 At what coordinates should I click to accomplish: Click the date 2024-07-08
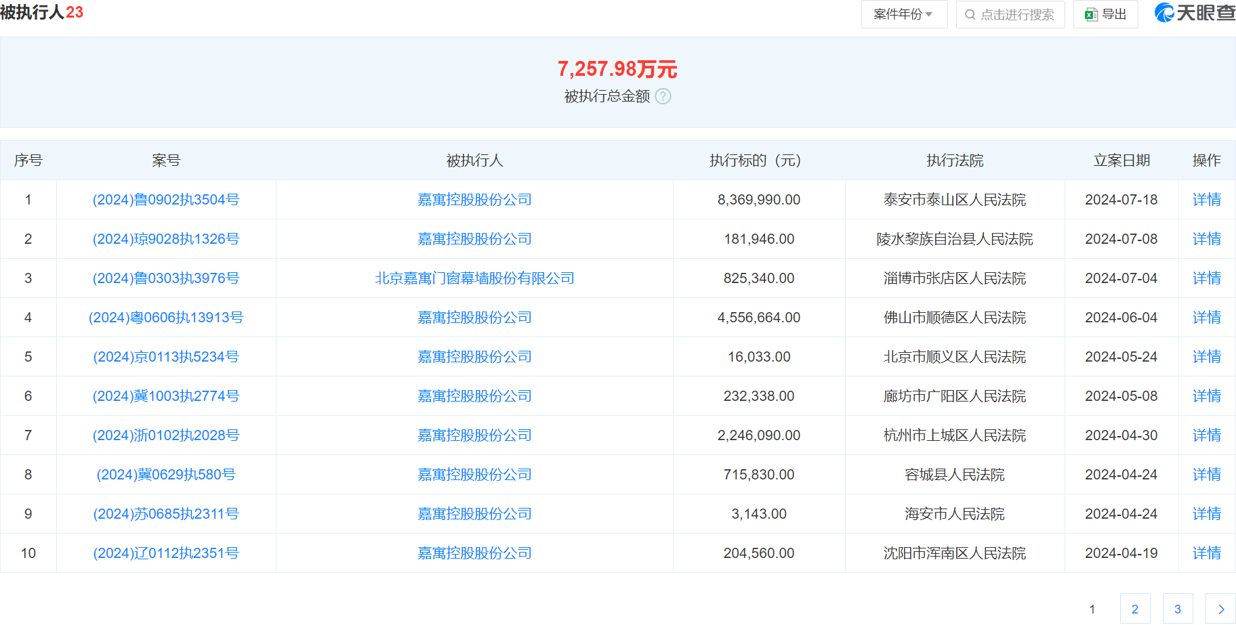point(1121,239)
